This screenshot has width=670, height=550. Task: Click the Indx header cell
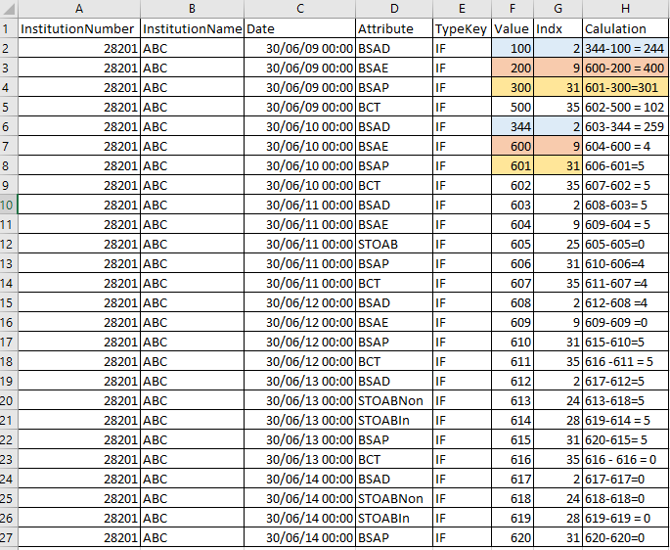558,28
